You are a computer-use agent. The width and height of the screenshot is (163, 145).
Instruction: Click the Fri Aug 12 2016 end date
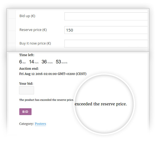[x=53, y=74]
